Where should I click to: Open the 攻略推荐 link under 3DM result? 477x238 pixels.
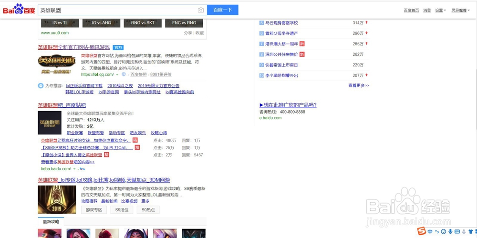pyautogui.click(x=89, y=201)
